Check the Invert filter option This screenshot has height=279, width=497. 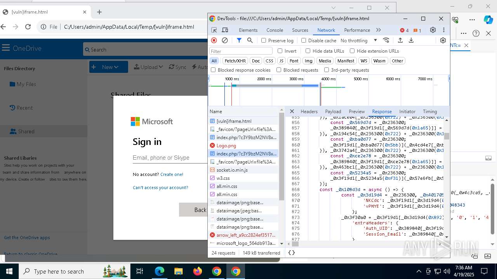click(280, 51)
